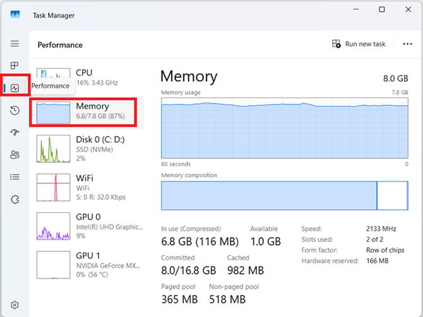Open the Users page icon

[15, 154]
